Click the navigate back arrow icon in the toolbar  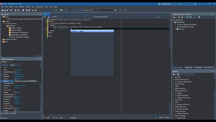[x=120, y=10]
